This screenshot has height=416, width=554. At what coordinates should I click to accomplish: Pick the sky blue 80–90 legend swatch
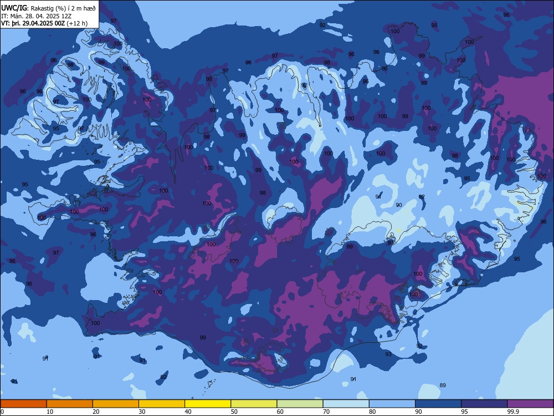click(x=392, y=404)
